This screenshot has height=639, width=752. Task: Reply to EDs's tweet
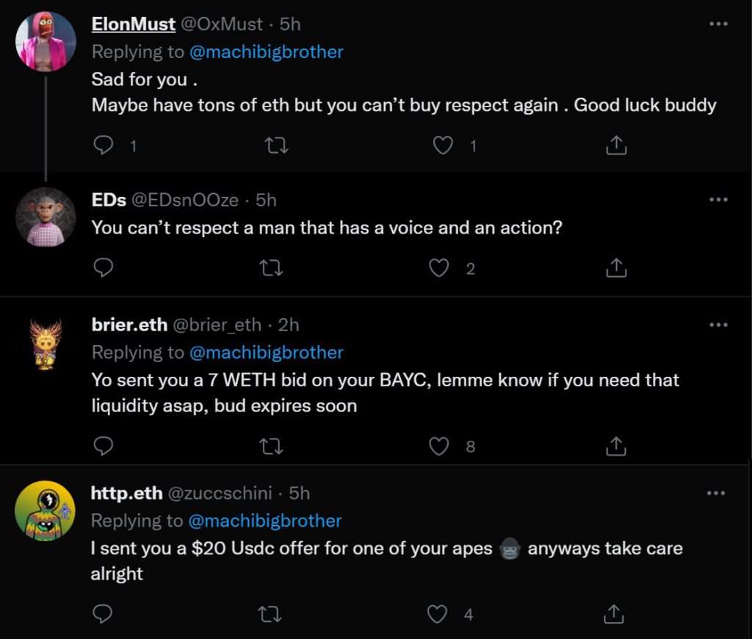pos(104,268)
